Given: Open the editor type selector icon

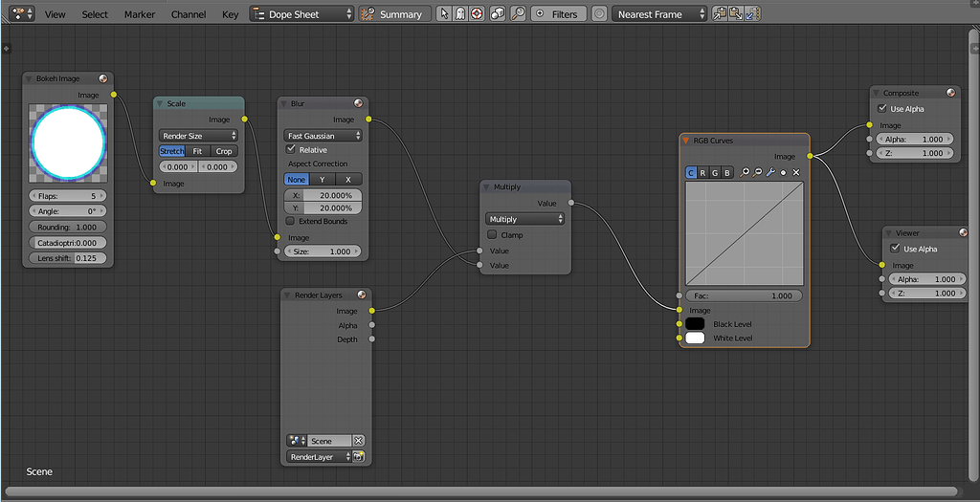Looking at the screenshot, I should point(22,13).
